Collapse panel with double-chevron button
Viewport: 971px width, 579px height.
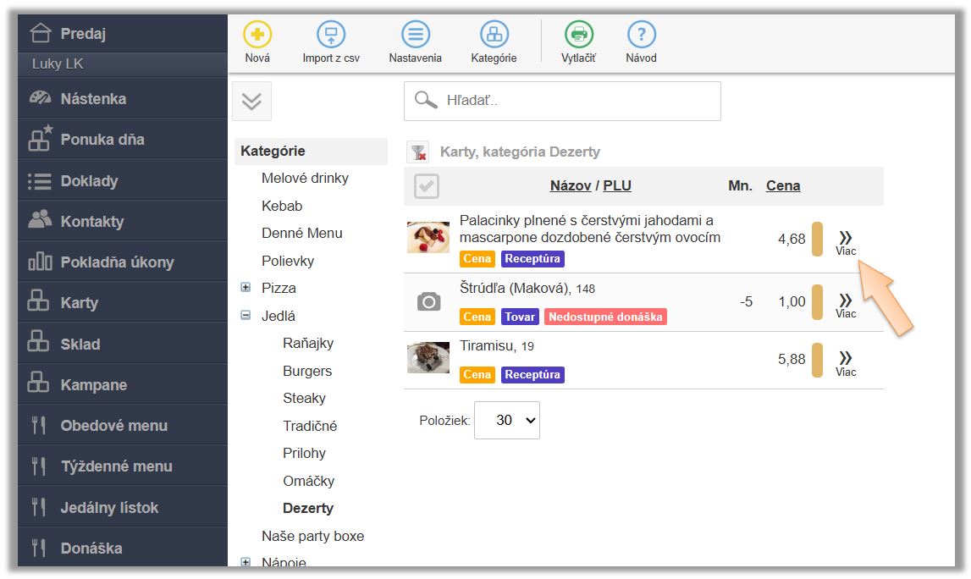[251, 102]
